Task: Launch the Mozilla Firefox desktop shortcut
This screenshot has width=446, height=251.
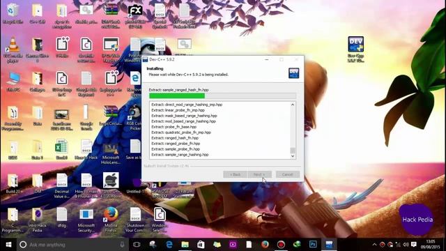Action: pyautogui.click(x=111, y=220)
